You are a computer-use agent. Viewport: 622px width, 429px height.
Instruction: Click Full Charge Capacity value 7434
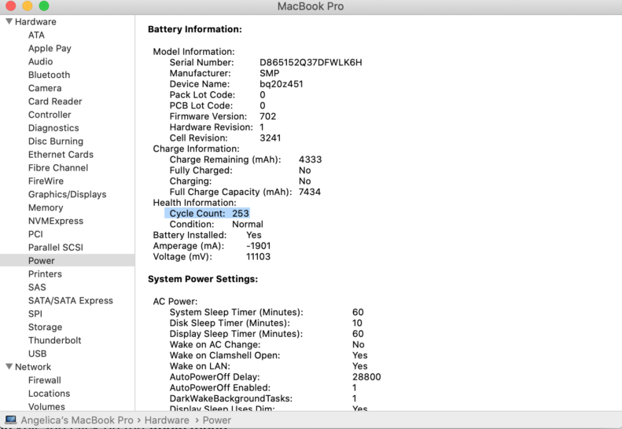[x=309, y=192]
